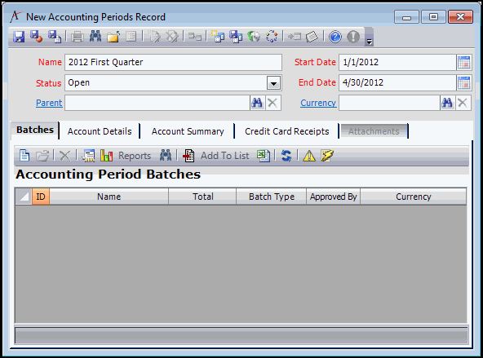
Task: Open the End Date calendar picker
Action: (x=463, y=83)
